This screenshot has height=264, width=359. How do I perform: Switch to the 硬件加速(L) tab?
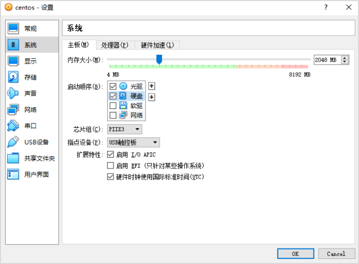[x=157, y=45]
